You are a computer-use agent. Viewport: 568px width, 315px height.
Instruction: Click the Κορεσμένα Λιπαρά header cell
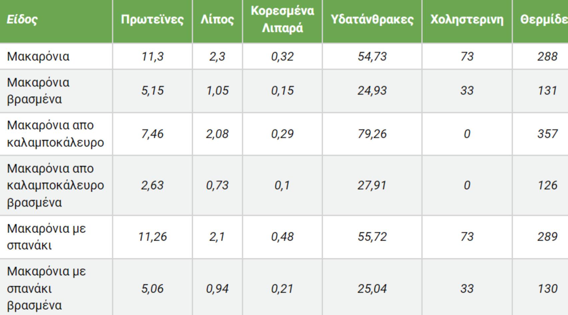(282, 20)
